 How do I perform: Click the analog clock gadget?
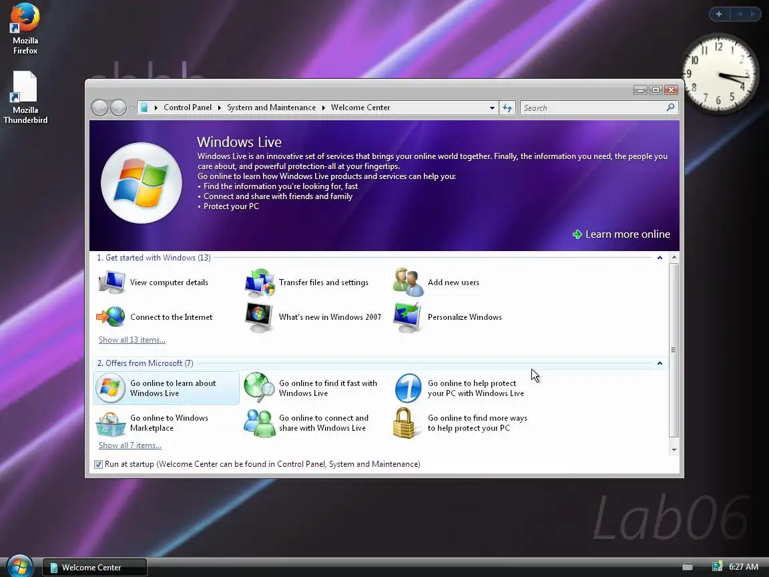[720, 73]
